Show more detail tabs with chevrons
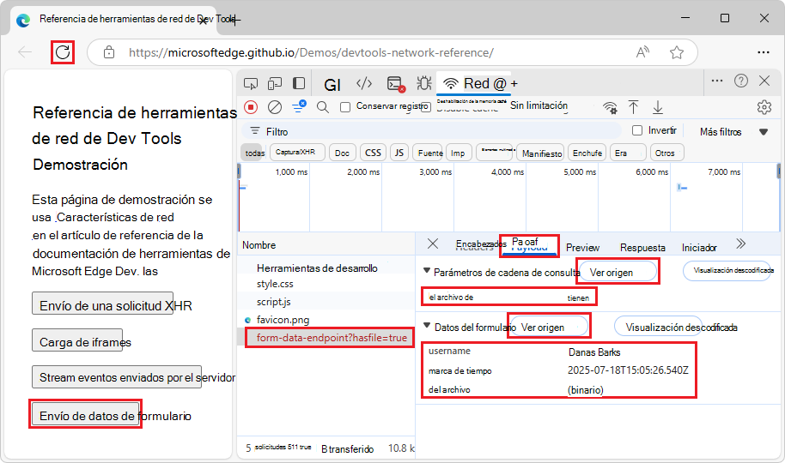Screen dimensions: 785x463 tap(741, 244)
